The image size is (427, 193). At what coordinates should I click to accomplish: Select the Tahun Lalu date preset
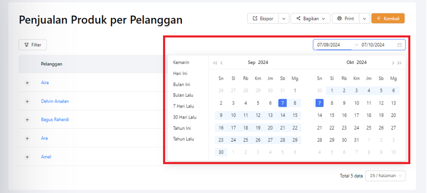click(183, 139)
